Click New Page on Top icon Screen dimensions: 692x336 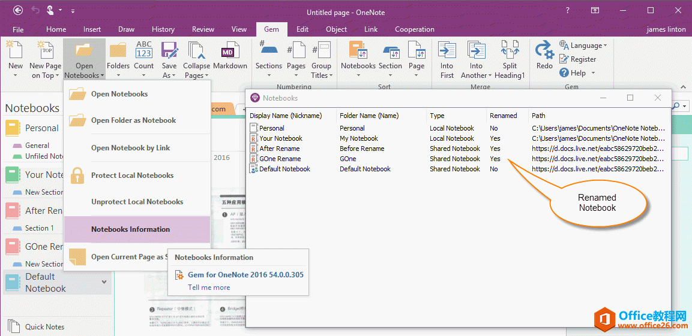pos(46,50)
